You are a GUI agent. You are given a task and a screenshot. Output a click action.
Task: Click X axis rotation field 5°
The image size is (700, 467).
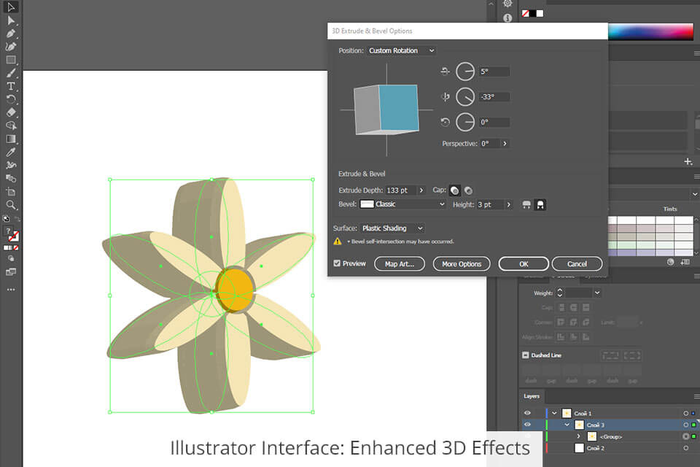[x=494, y=72]
